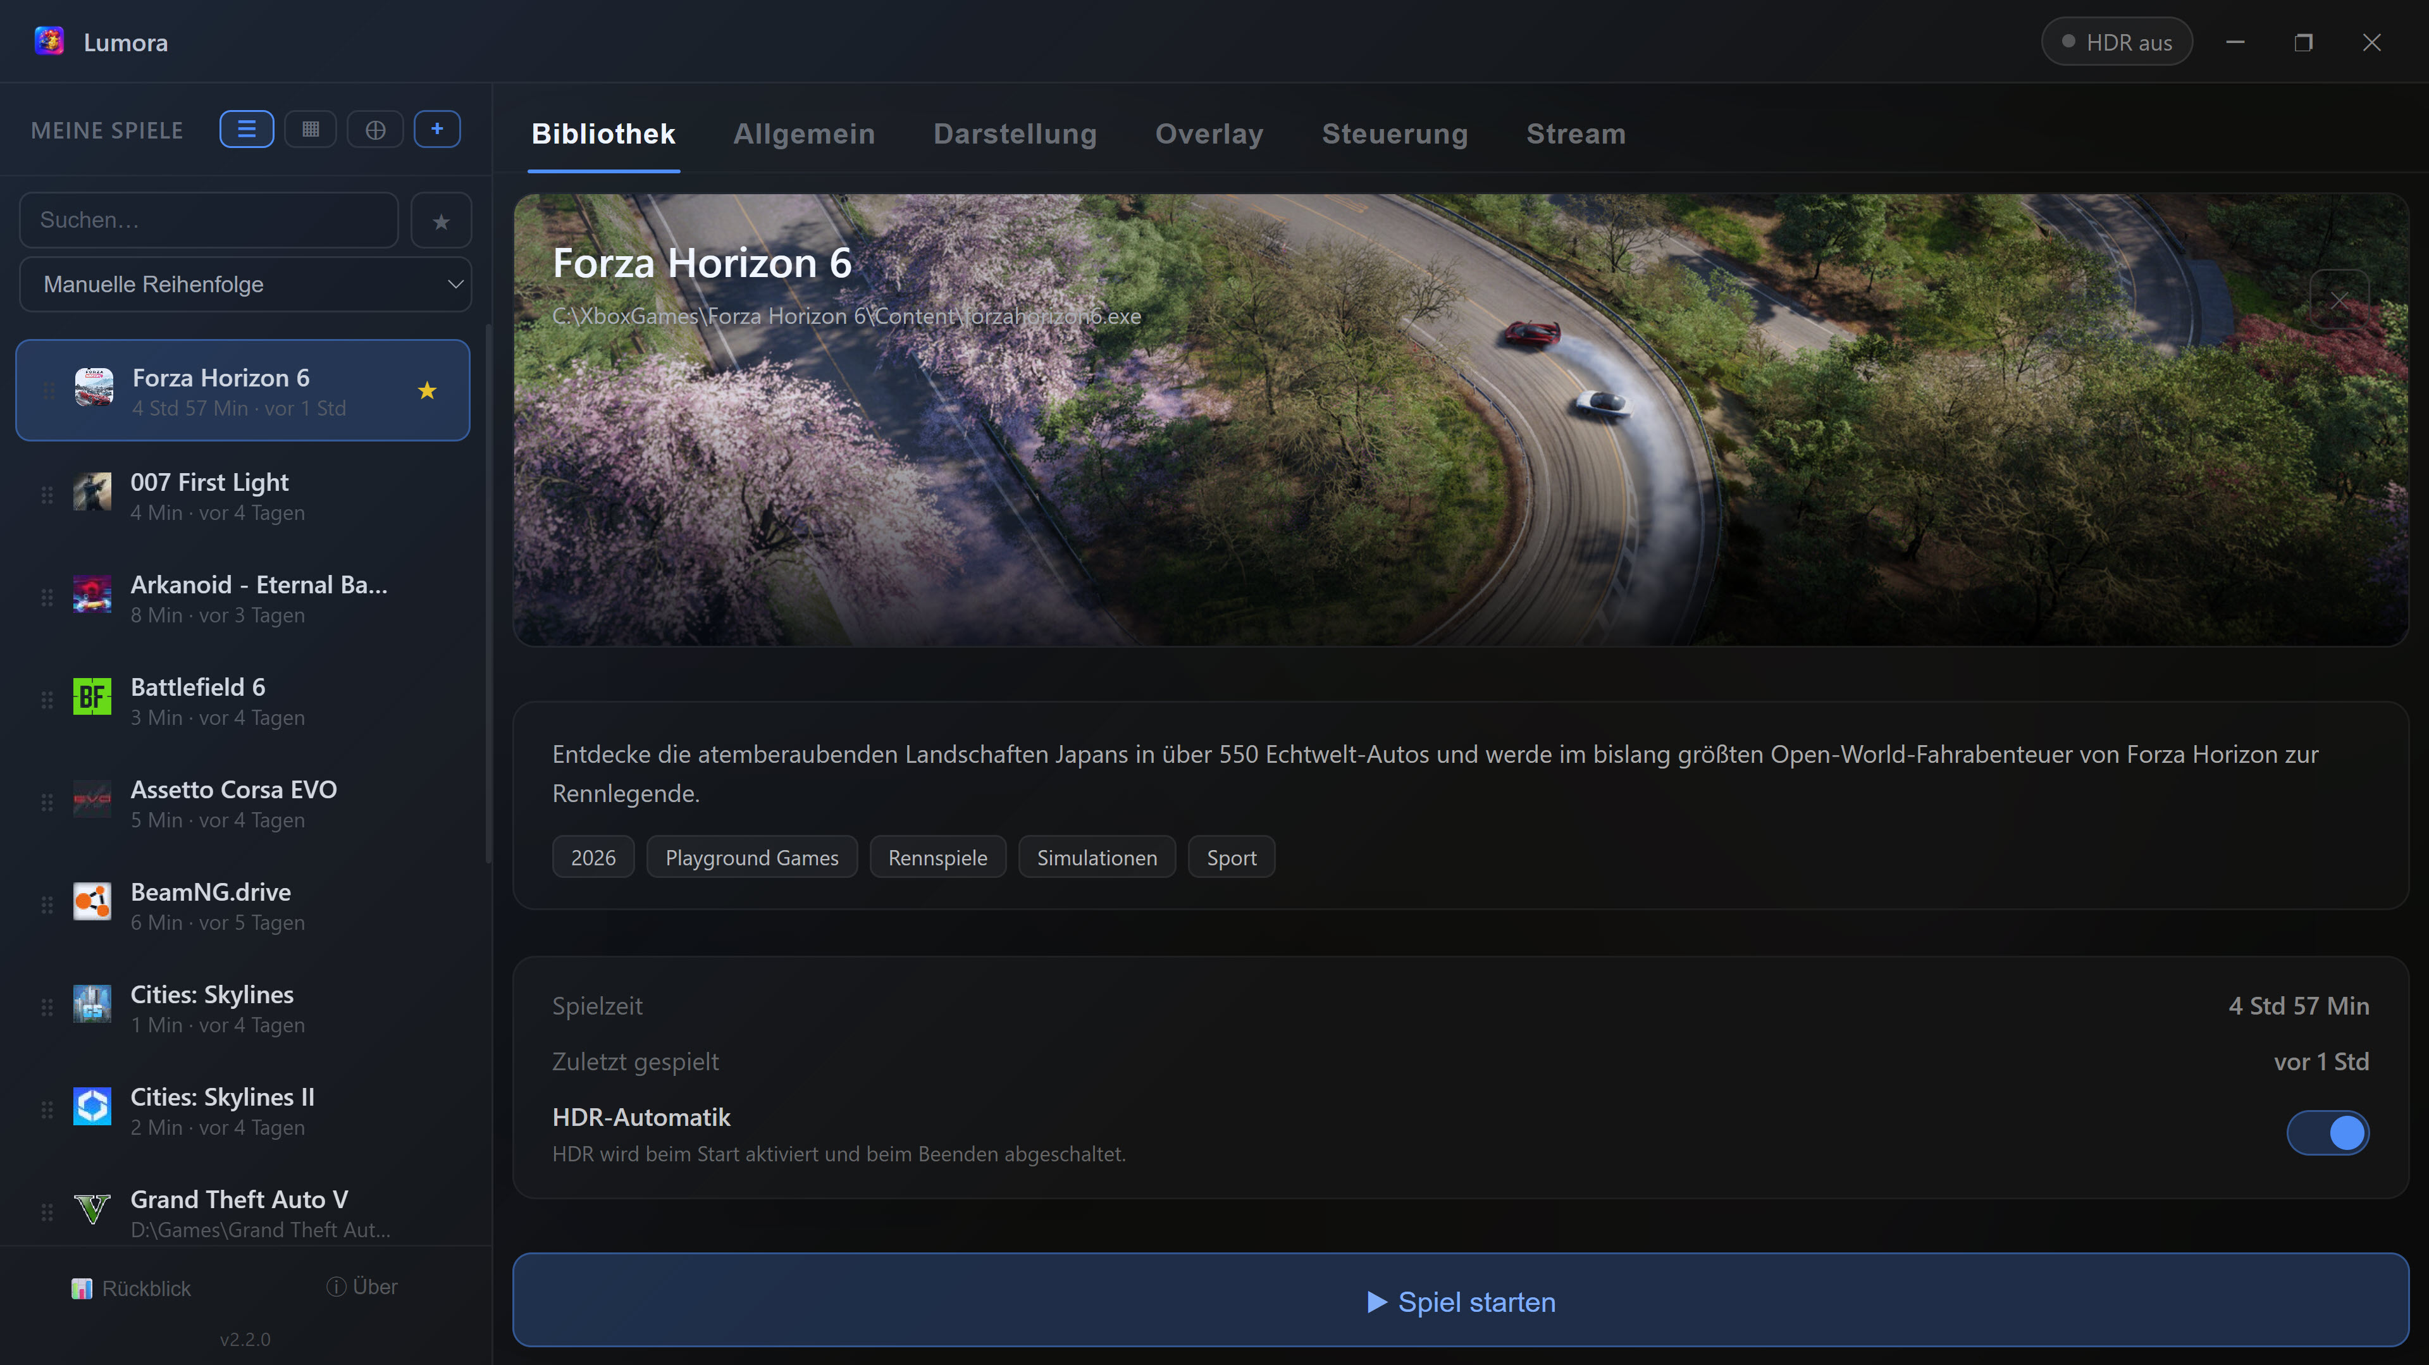
Task: Click the Lumora app logo
Action: pyautogui.click(x=49, y=42)
